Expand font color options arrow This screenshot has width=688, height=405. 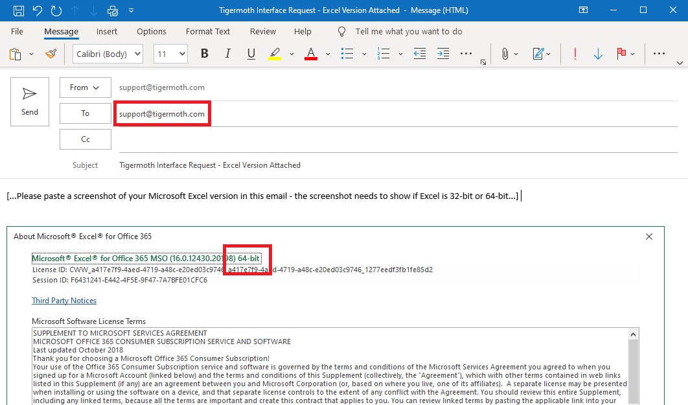pyautogui.click(x=328, y=54)
